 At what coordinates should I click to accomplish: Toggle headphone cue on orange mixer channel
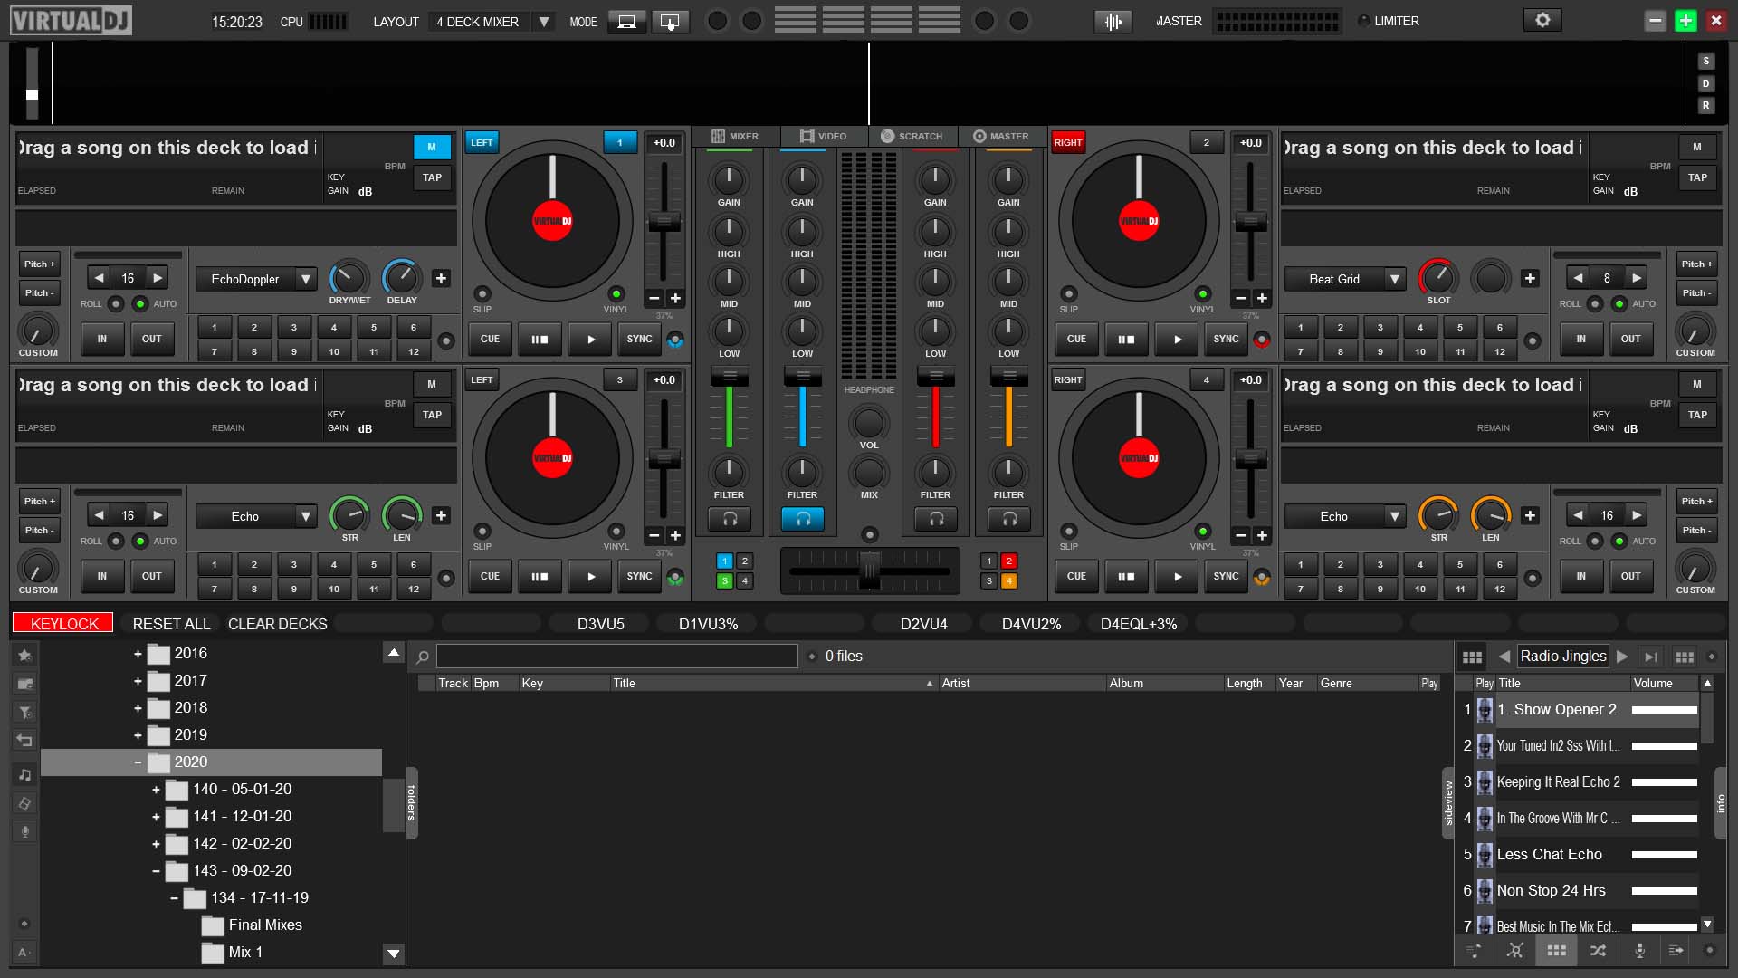coord(1008,519)
